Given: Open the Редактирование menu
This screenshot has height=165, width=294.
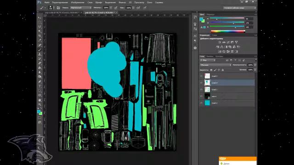Looking at the screenshot, I should (x=60, y=2).
